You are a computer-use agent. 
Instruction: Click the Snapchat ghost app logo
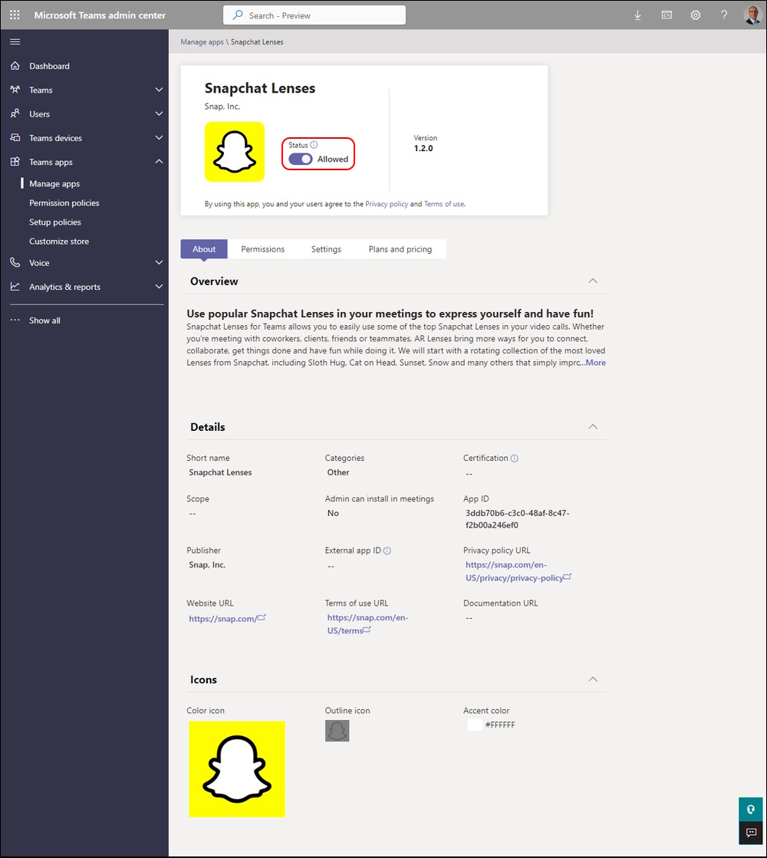point(234,152)
